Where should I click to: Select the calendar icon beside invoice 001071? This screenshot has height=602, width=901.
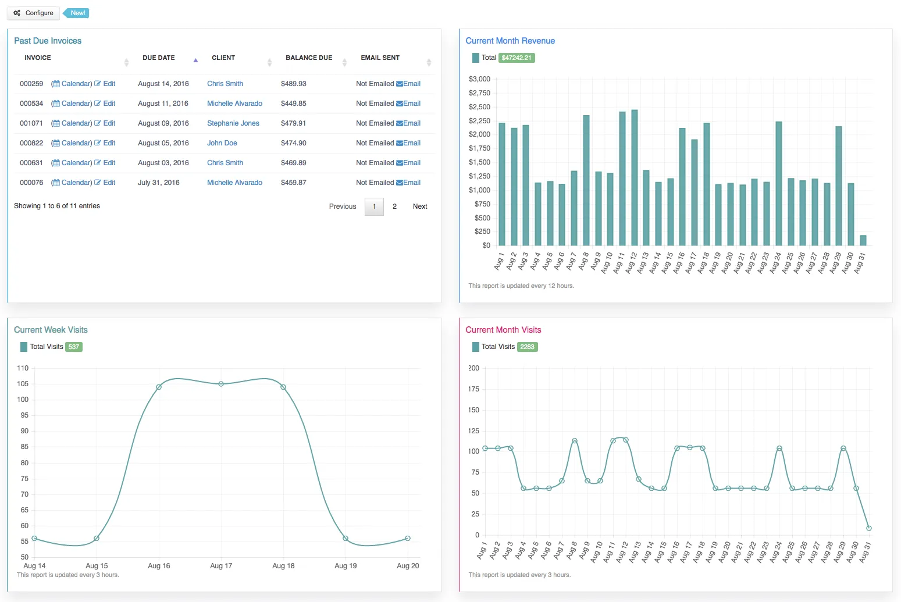(56, 123)
